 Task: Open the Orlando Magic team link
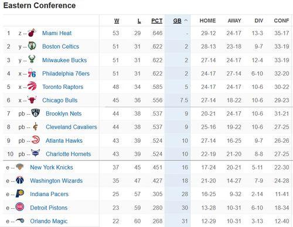click(49, 221)
